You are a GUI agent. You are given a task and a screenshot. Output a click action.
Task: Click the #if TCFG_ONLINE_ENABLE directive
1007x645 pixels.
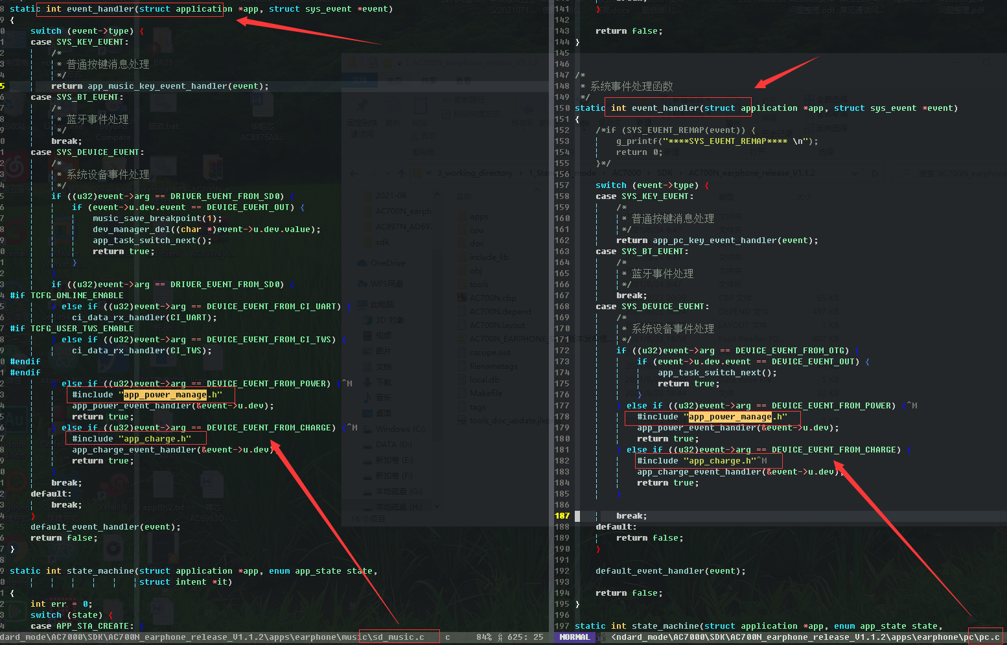67,296
